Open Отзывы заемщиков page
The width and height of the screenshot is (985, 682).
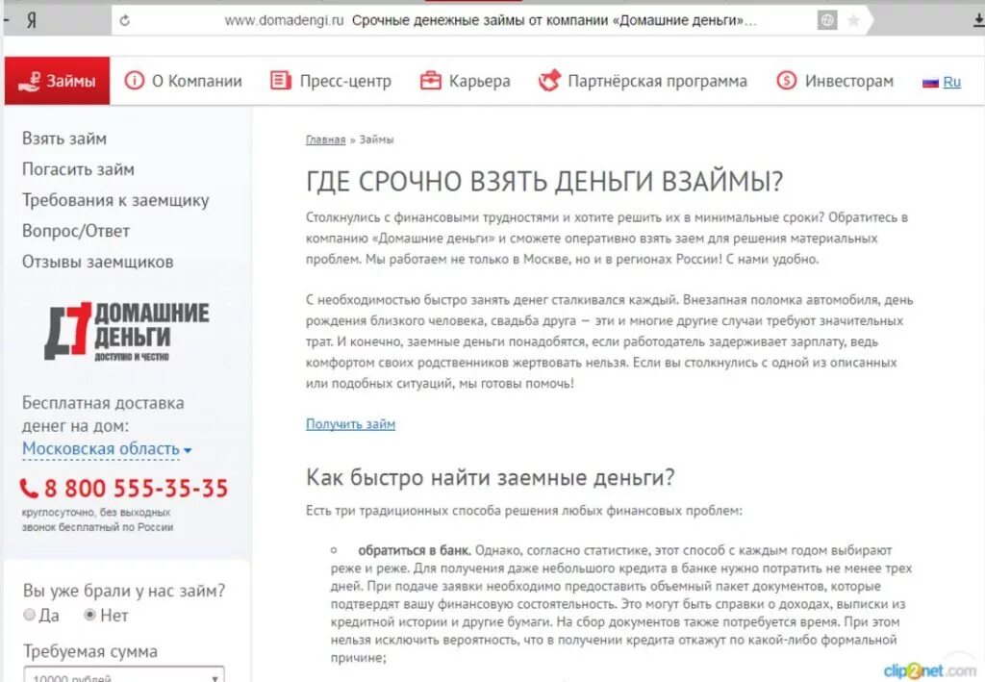(x=98, y=262)
